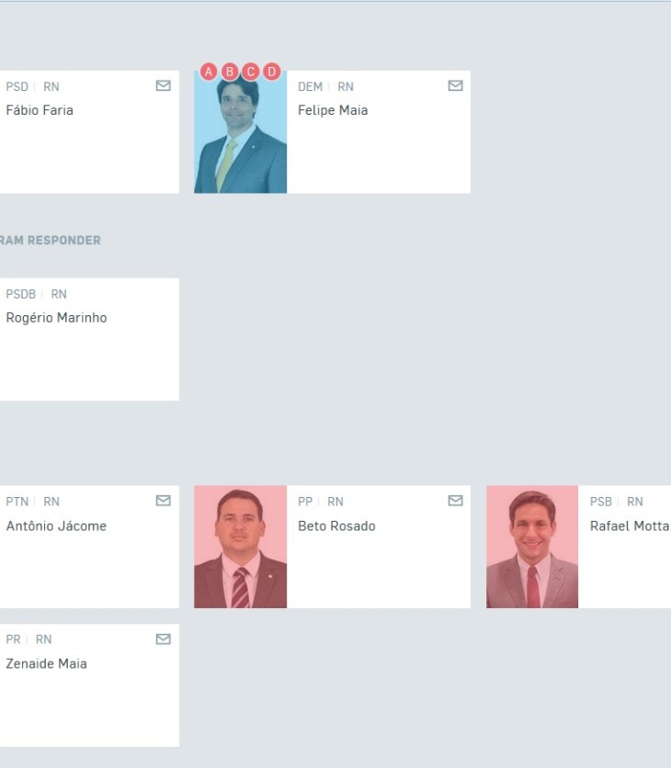Send mail via Antônio Jácome's envelope icon

point(164,501)
